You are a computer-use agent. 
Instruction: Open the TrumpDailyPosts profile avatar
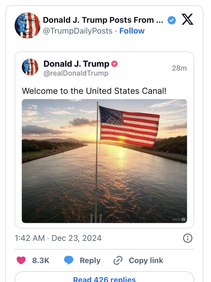click(27, 25)
